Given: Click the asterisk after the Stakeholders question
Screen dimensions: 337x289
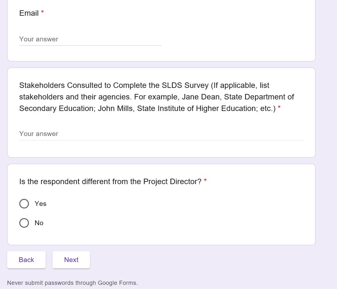Looking at the screenshot, I should (x=279, y=108).
